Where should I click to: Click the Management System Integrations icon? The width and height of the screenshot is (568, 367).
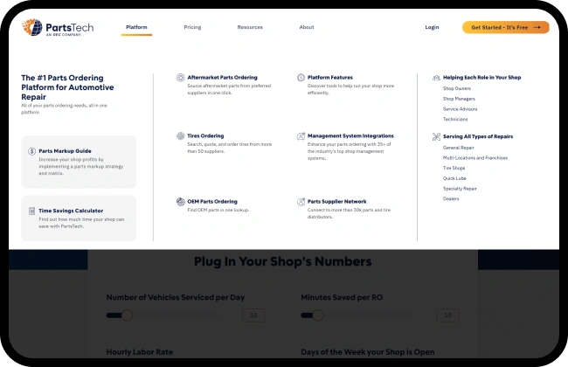pos(301,136)
